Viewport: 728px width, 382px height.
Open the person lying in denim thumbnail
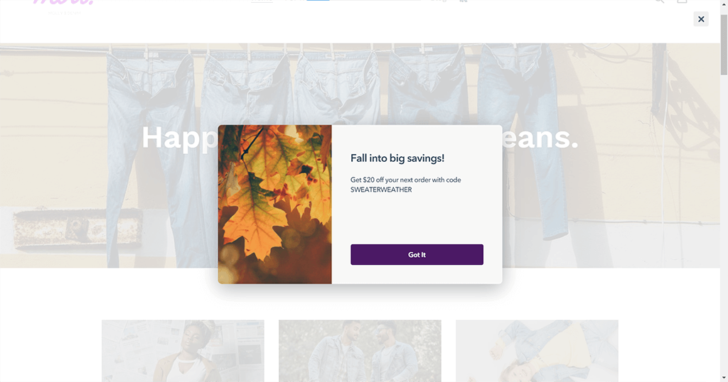(x=537, y=351)
